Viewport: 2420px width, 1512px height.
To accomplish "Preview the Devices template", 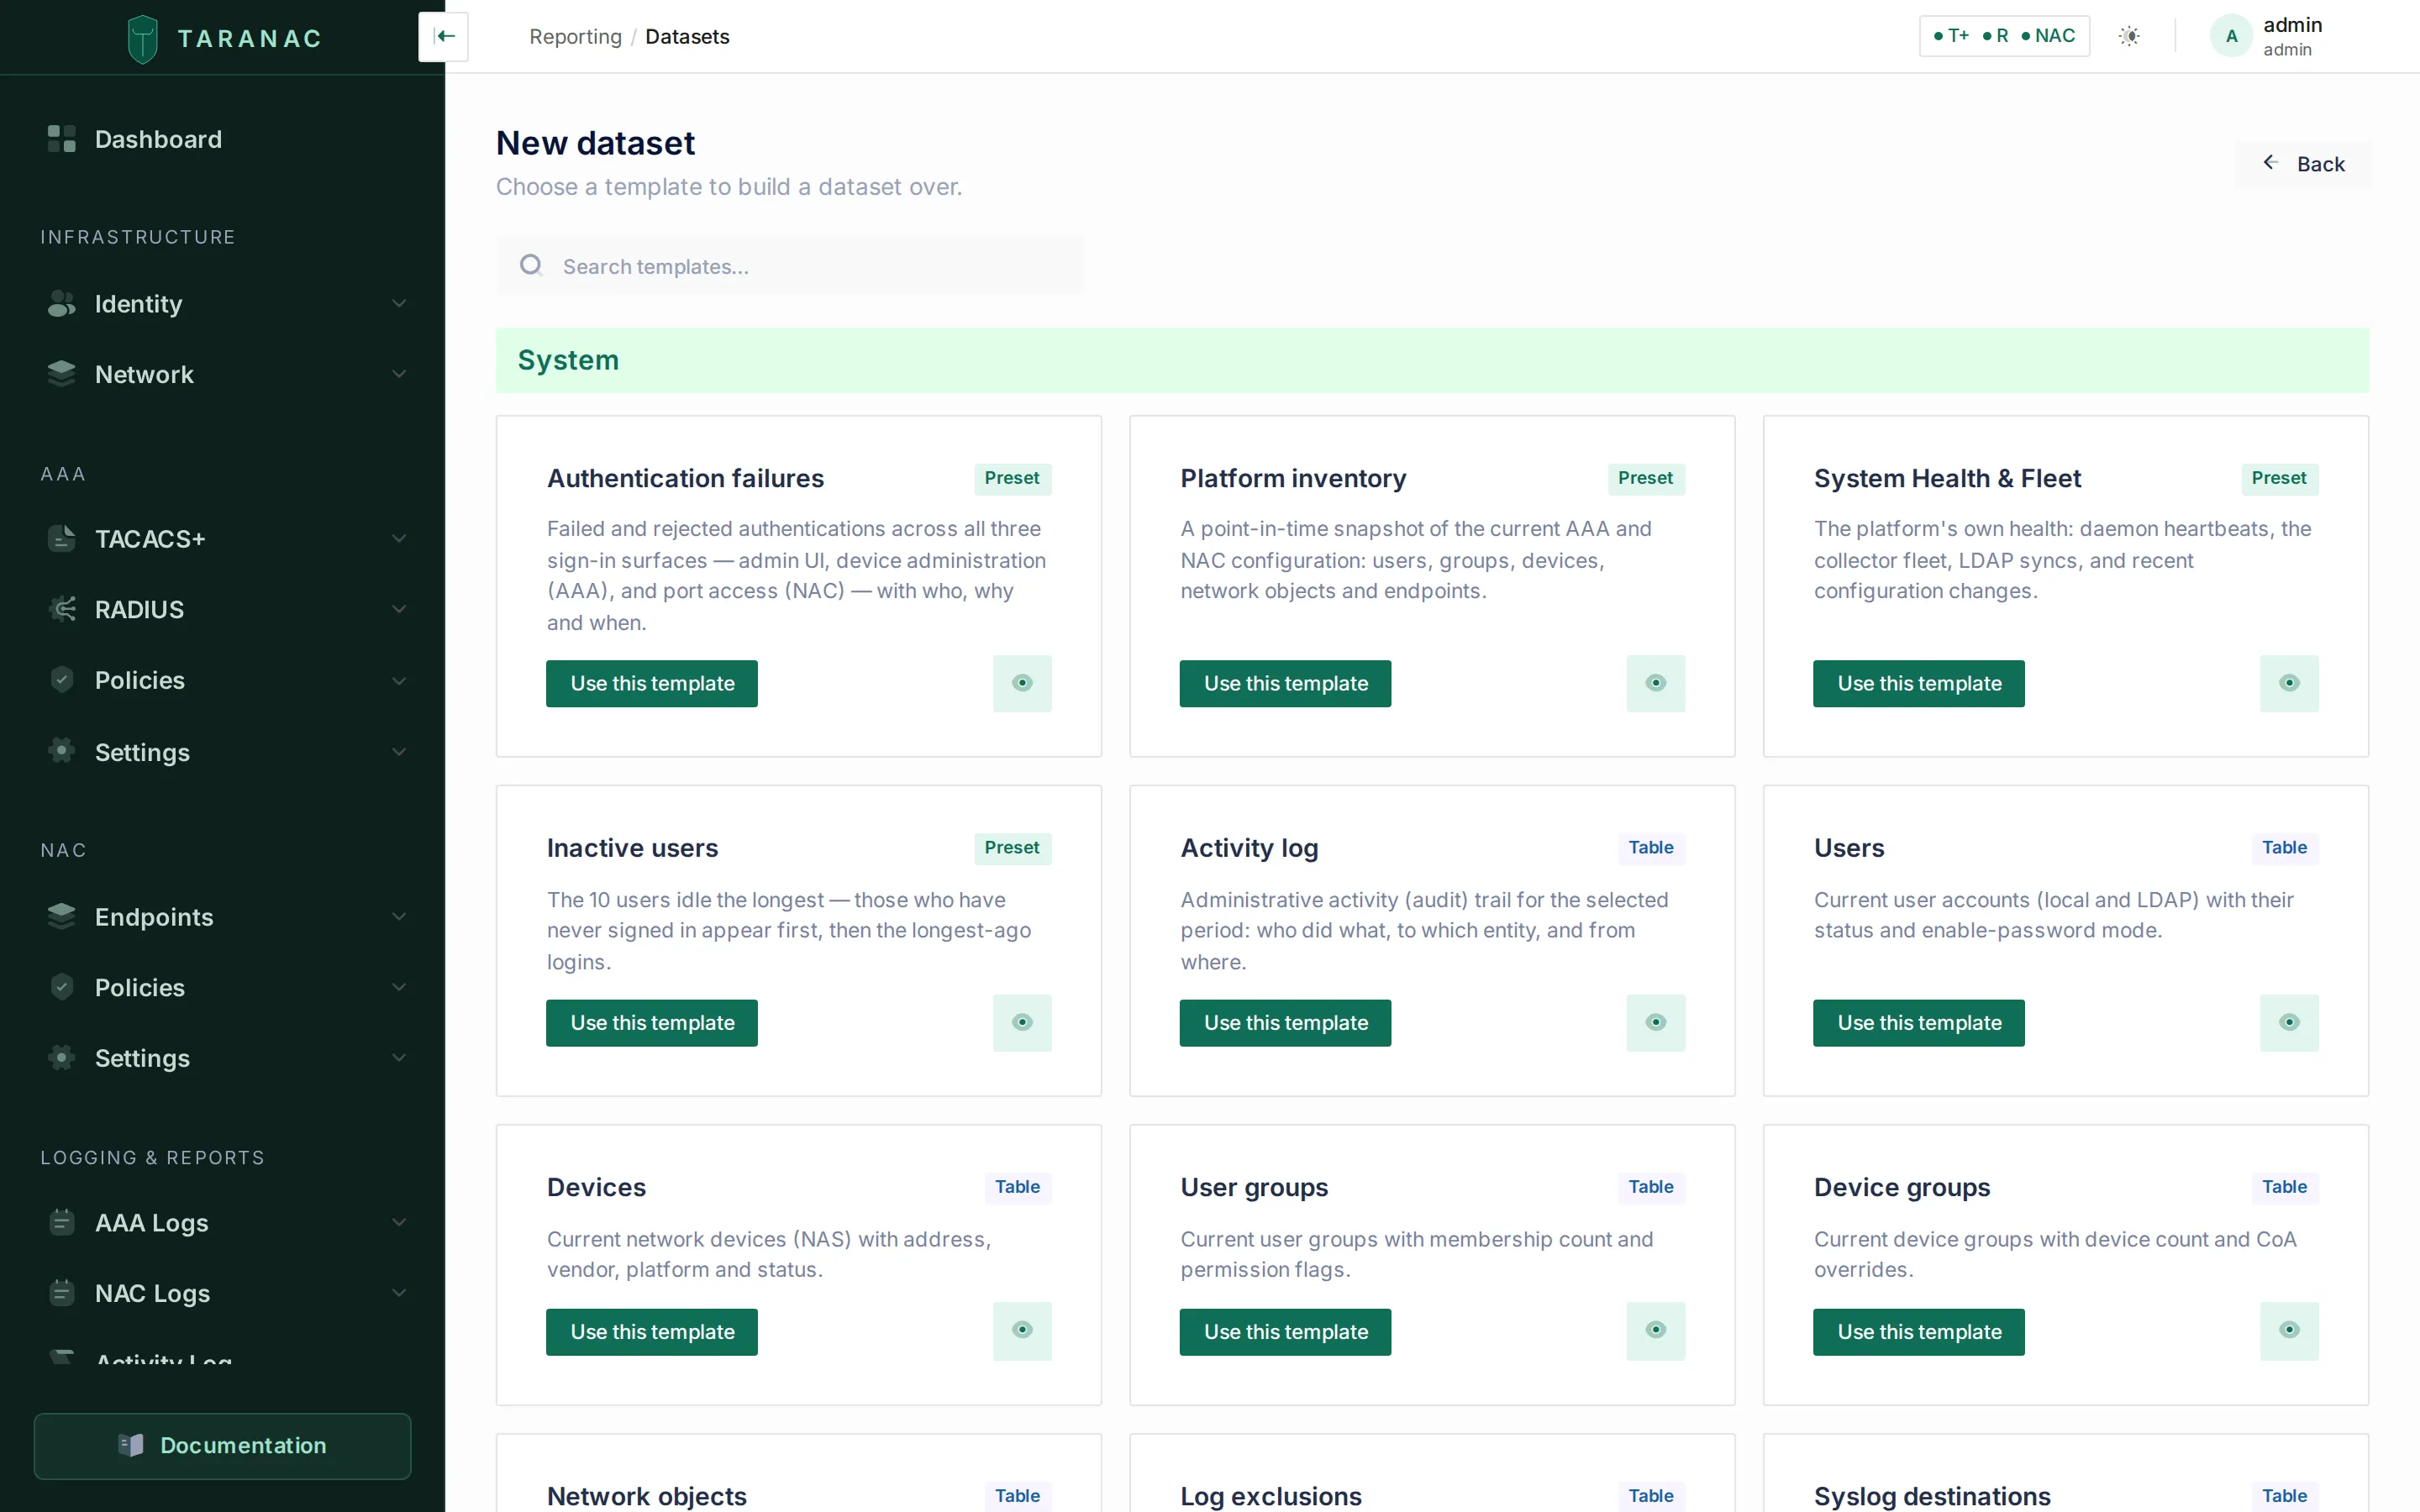I will [x=1022, y=1330].
